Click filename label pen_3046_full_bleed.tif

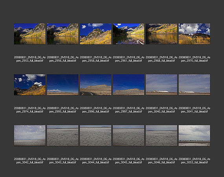coord(162,162)
